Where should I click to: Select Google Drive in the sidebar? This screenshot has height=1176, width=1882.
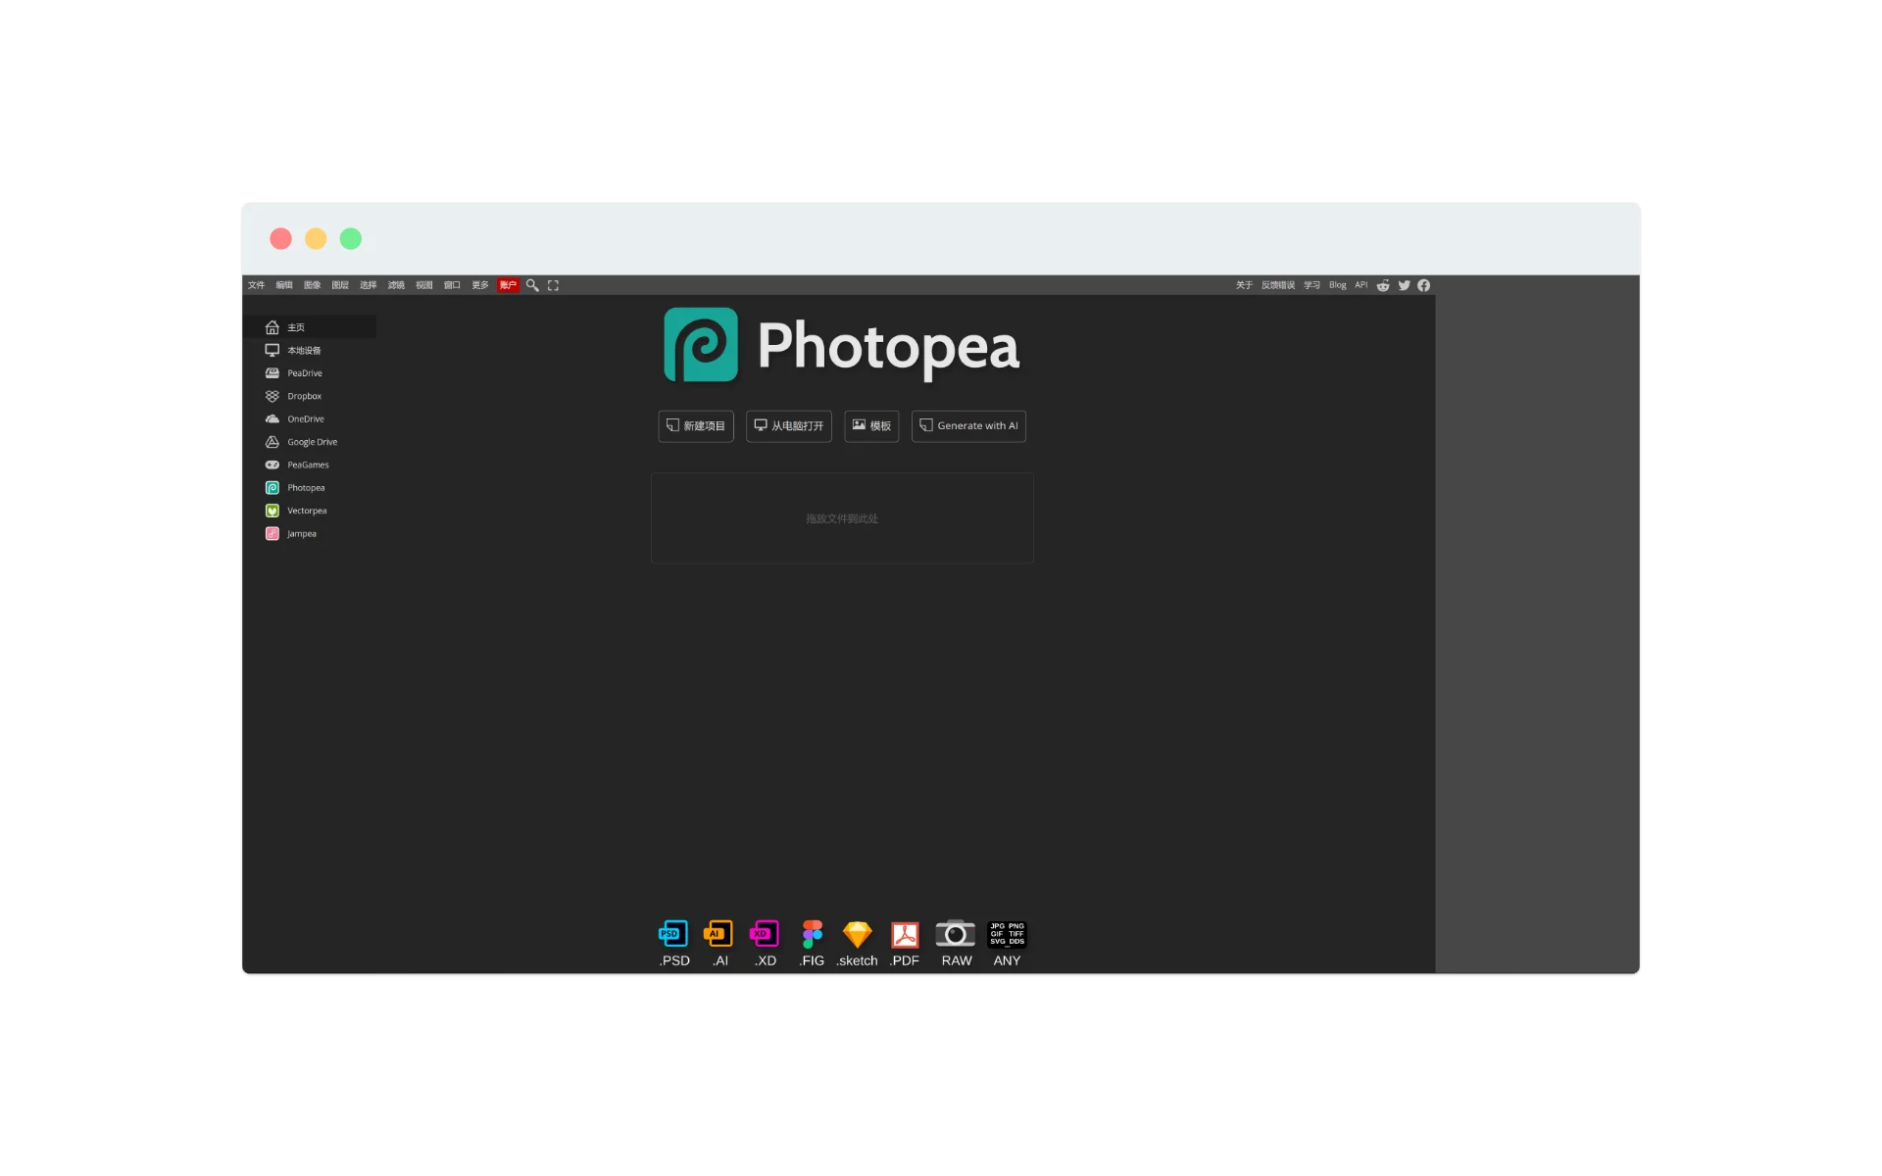pos(312,442)
